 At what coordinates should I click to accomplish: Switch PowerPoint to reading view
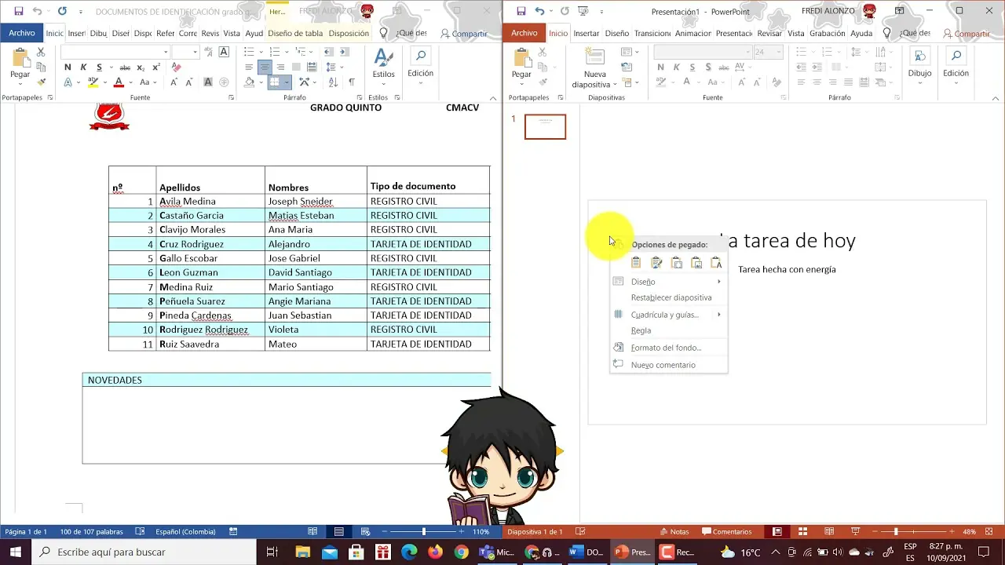[x=829, y=531]
